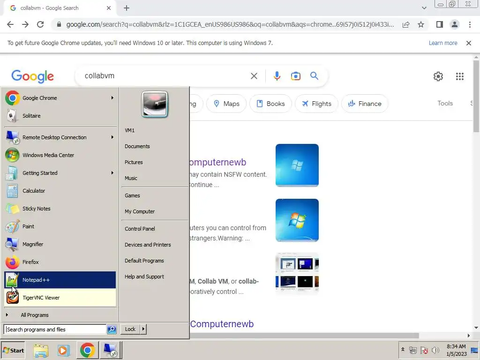Open Sticky Notes
Viewport: 480px width, 360px height.
click(x=60, y=209)
